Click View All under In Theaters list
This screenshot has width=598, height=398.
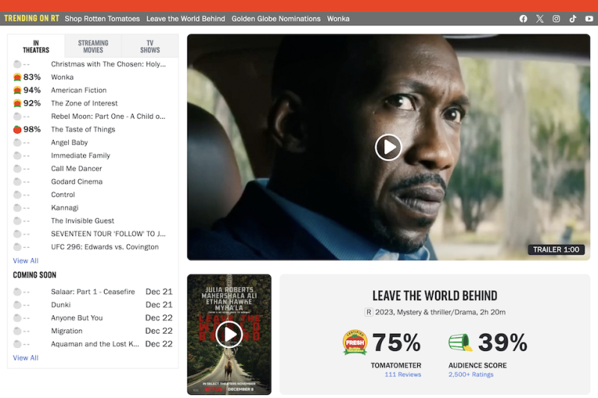point(25,261)
